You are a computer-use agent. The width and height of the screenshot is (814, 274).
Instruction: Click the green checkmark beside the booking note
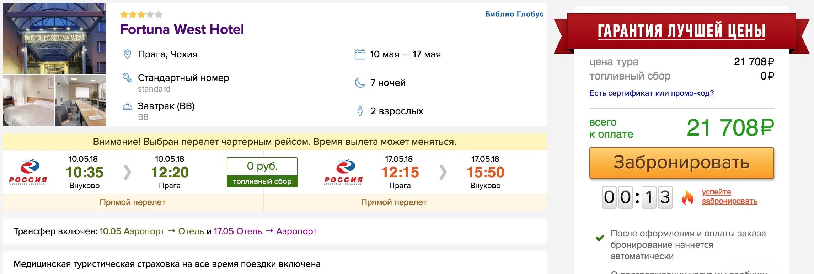(600, 238)
